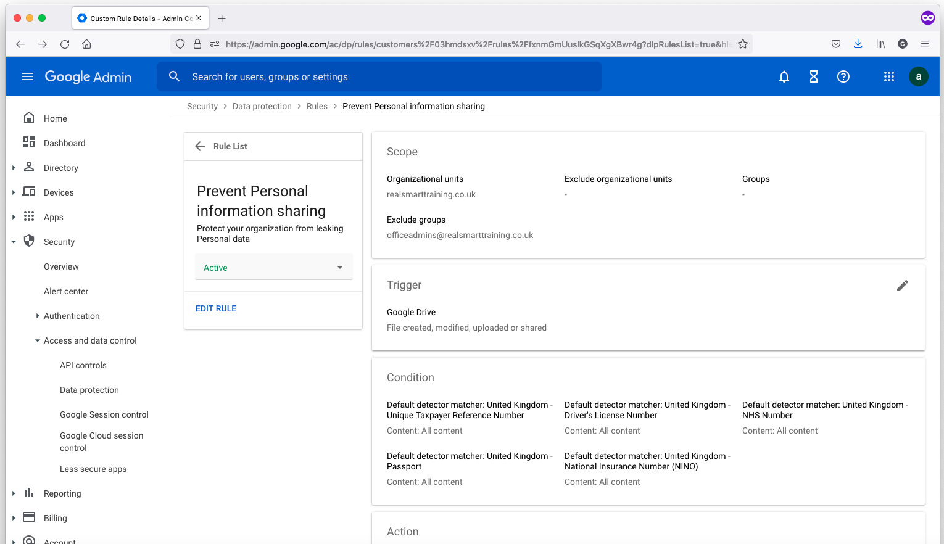Select API controls menu item
The width and height of the screenshot is (944, 544).
83,365
